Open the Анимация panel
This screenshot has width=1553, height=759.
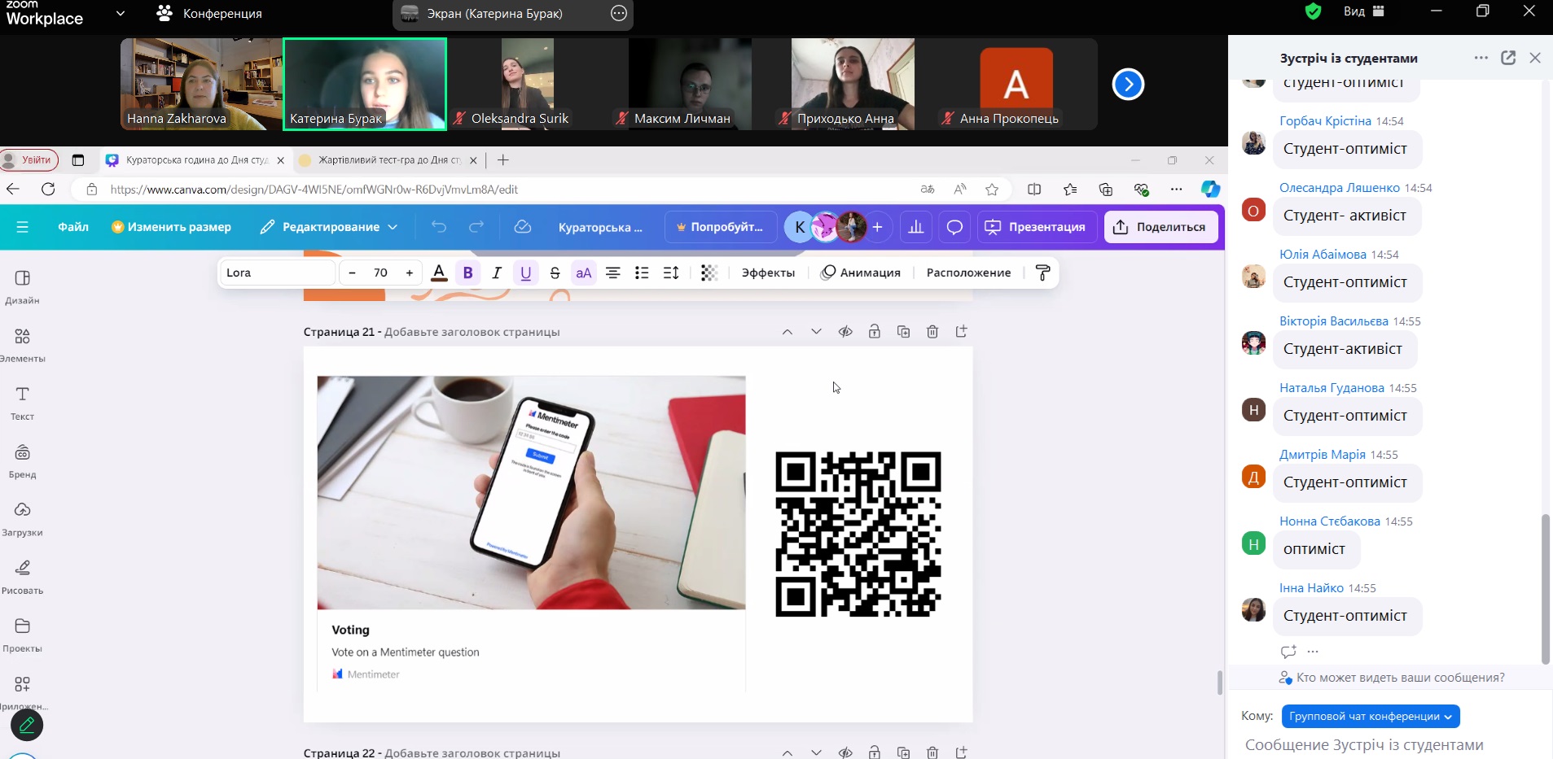tap(861, 273)
